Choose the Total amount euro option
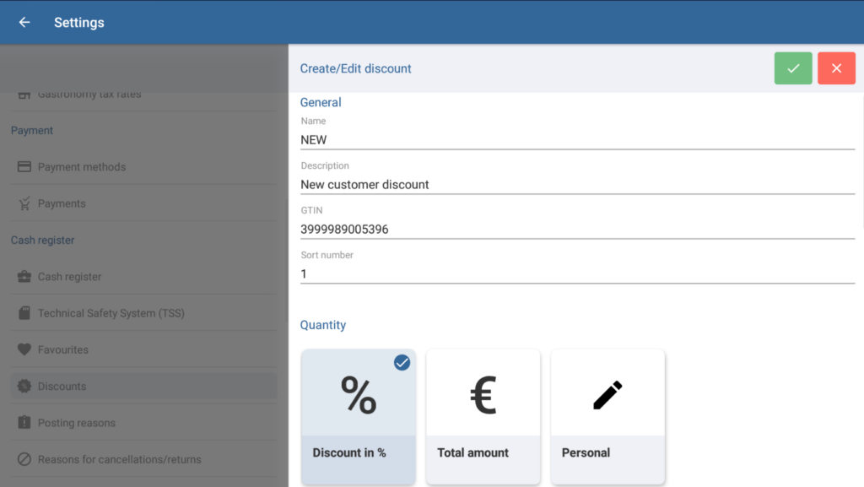Viewport: 864px width, 487px height. pos(483,417)
